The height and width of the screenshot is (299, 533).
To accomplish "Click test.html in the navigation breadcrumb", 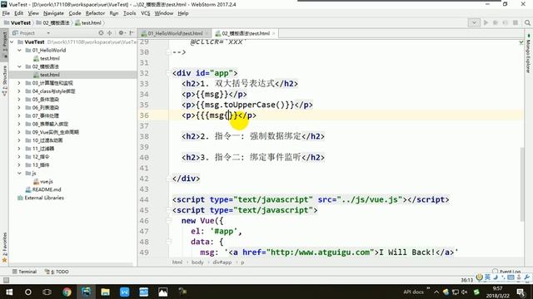I will tap(88, 22).
